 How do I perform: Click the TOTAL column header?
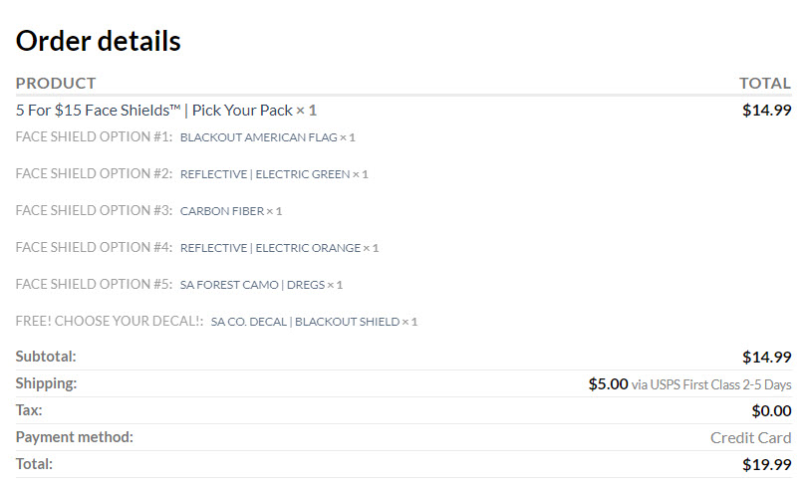pos(764,83)
